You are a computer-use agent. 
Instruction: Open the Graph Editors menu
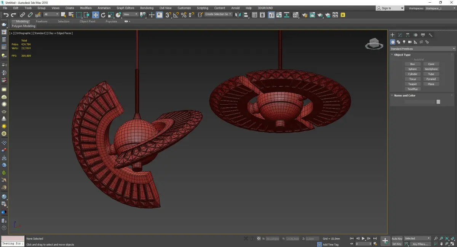click(125, 8)
